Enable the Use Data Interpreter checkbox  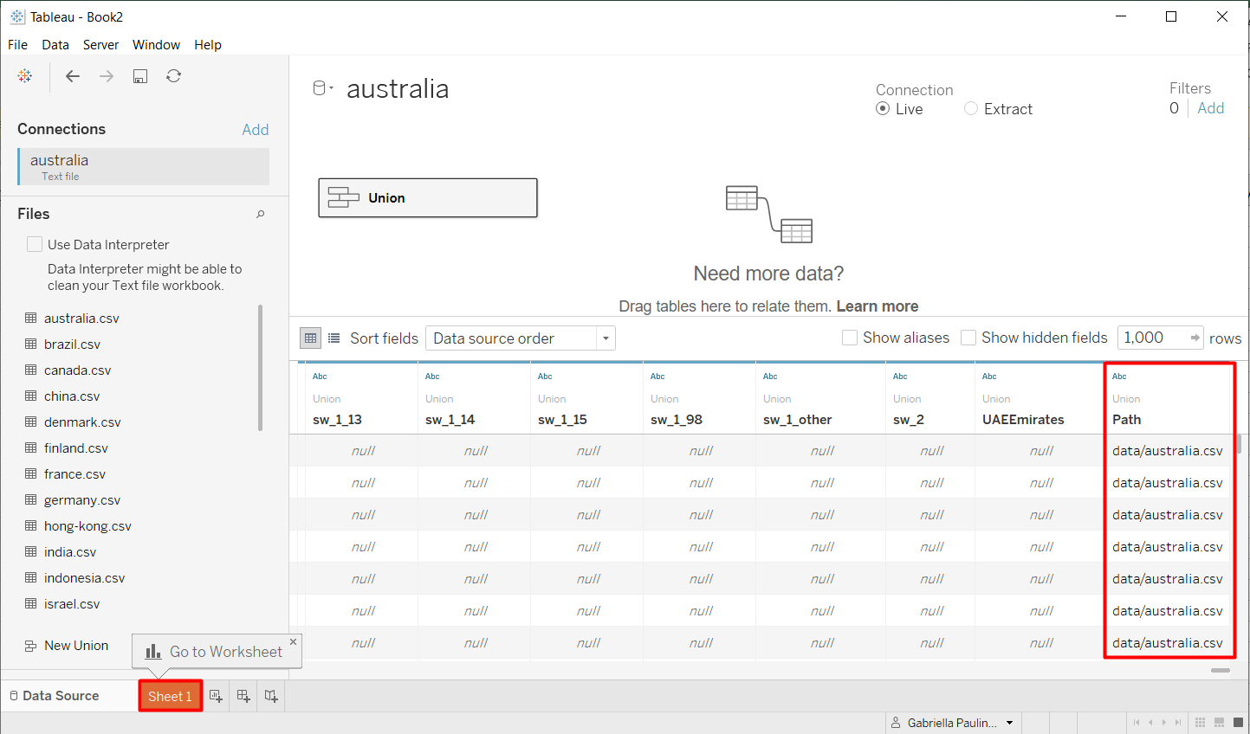click(35, 244)
